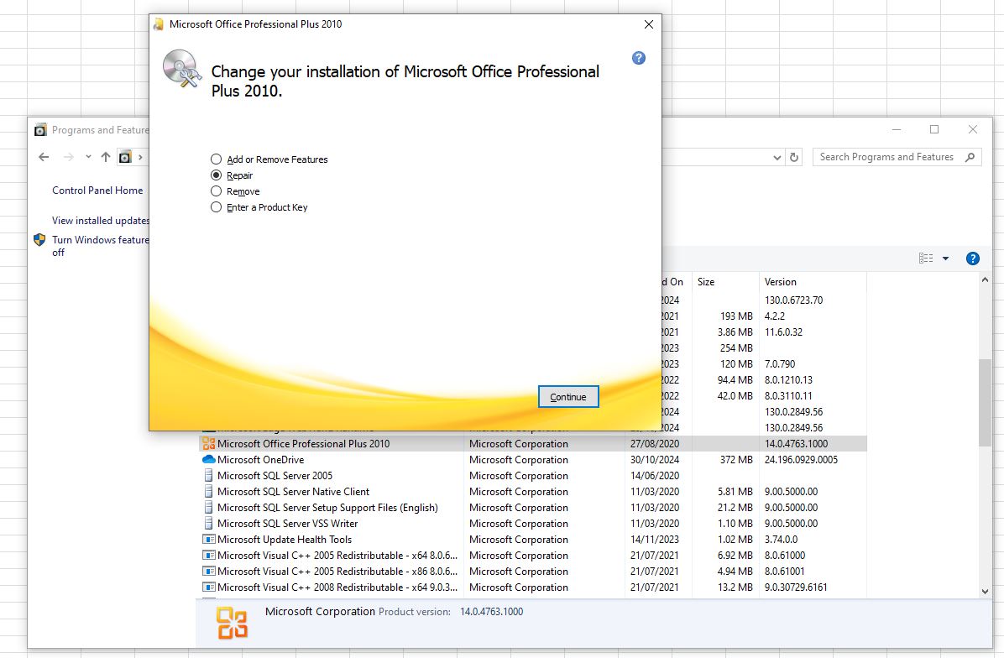Click the Programs and Features window title icon
The image size is (1004, 658).
click(x=40, y=130)
